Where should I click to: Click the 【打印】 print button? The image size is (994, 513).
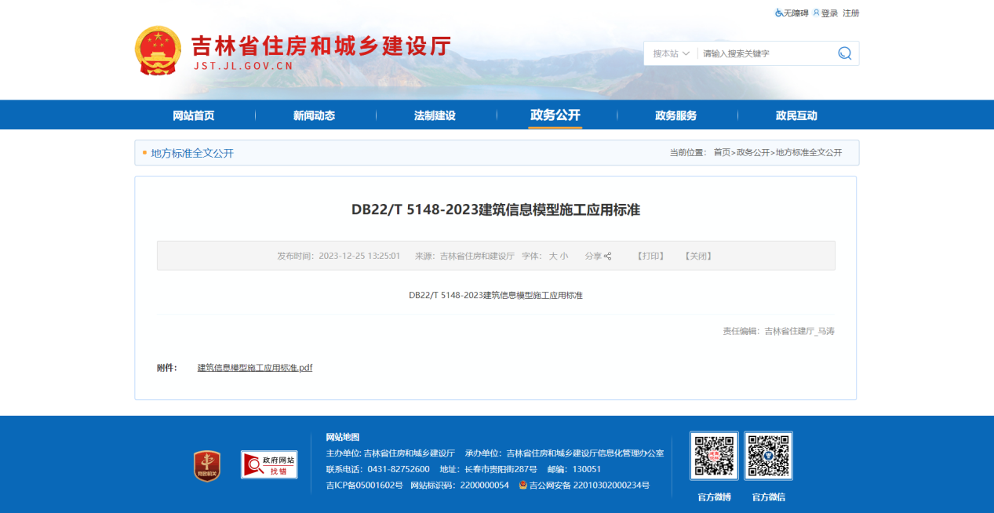pyautogui.click(x=650, y=256)
